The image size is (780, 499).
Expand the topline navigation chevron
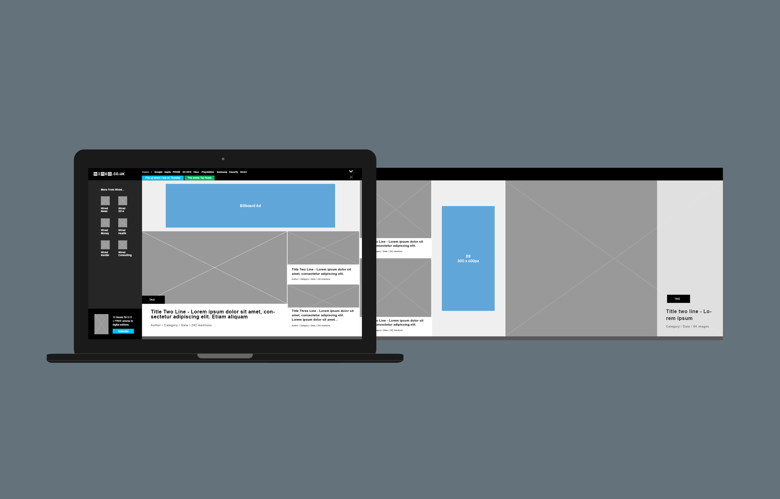351,172
